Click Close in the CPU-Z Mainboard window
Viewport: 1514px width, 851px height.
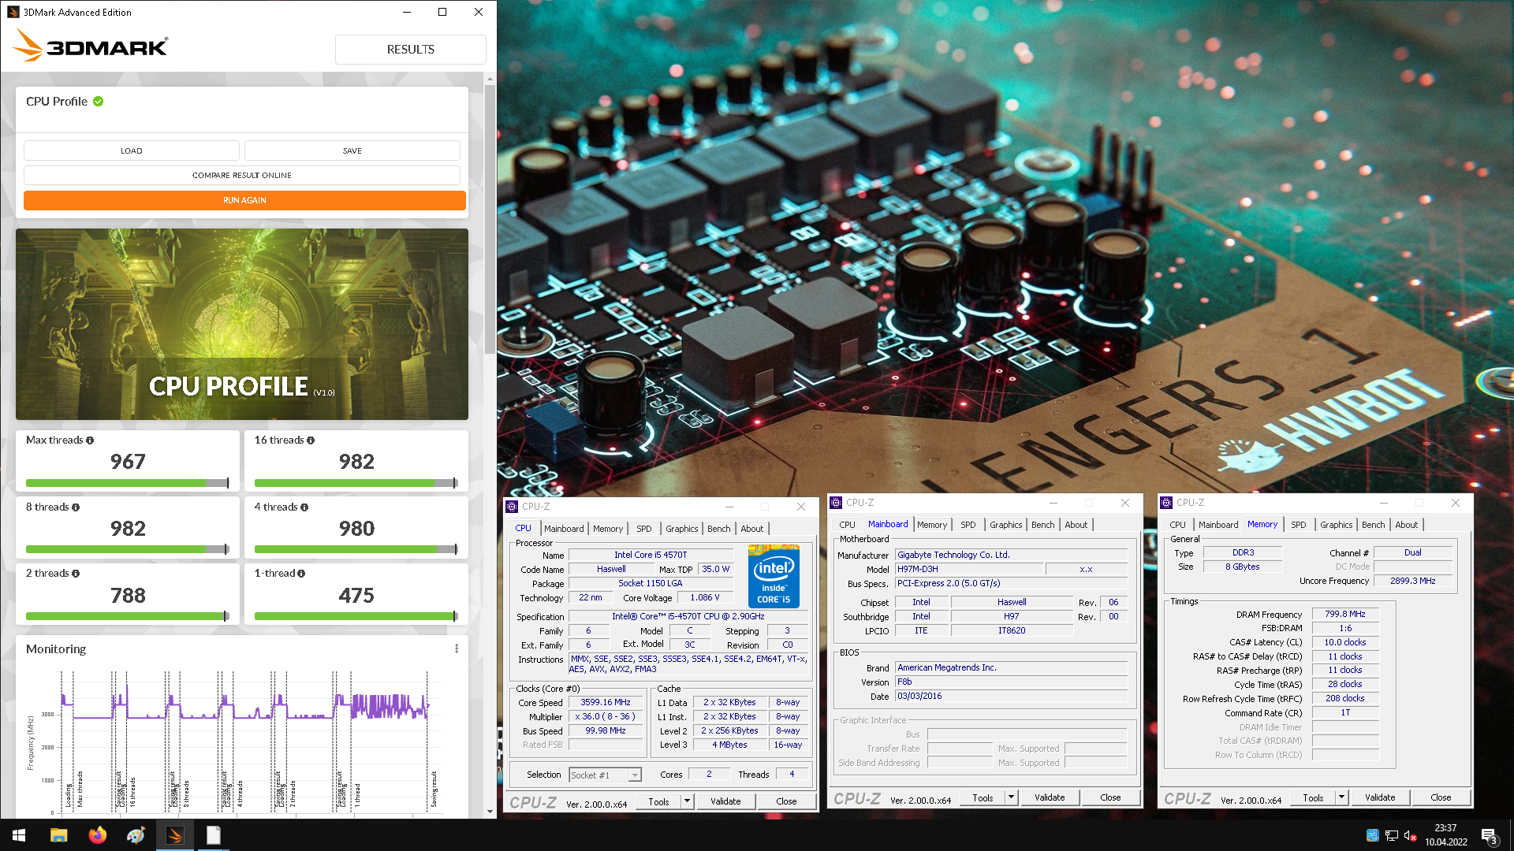click(1110, 797)
